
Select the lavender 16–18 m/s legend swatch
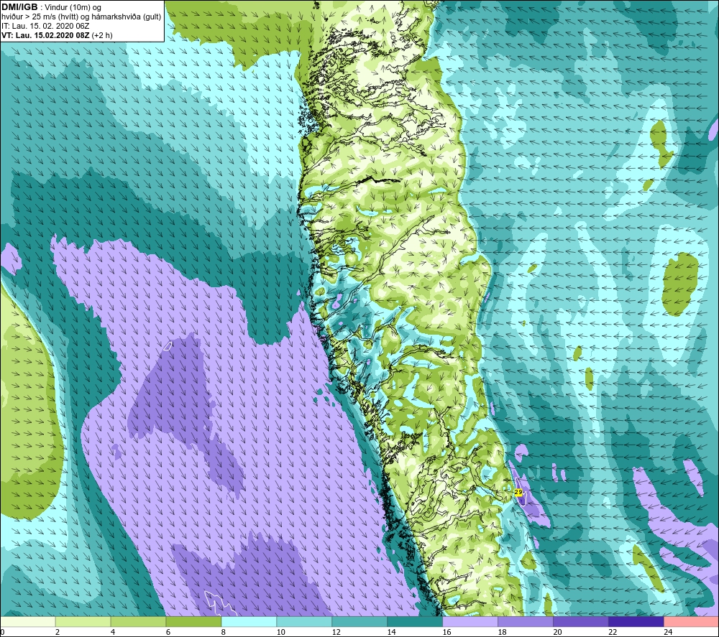[470, 621]
